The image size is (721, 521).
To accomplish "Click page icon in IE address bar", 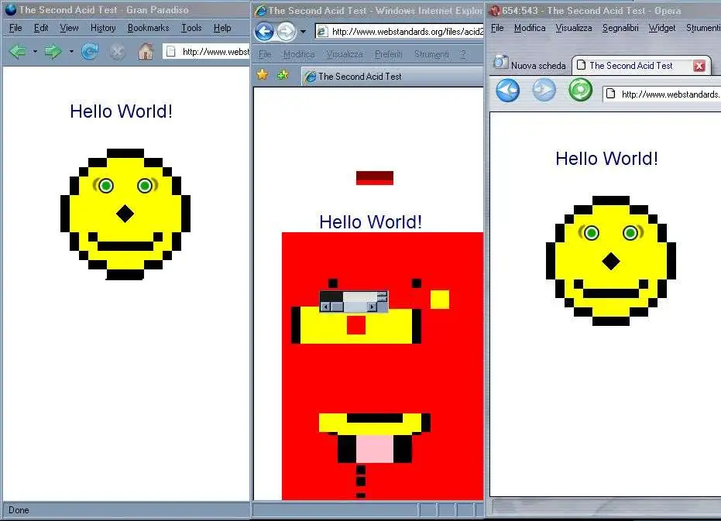I will (323, 31).
